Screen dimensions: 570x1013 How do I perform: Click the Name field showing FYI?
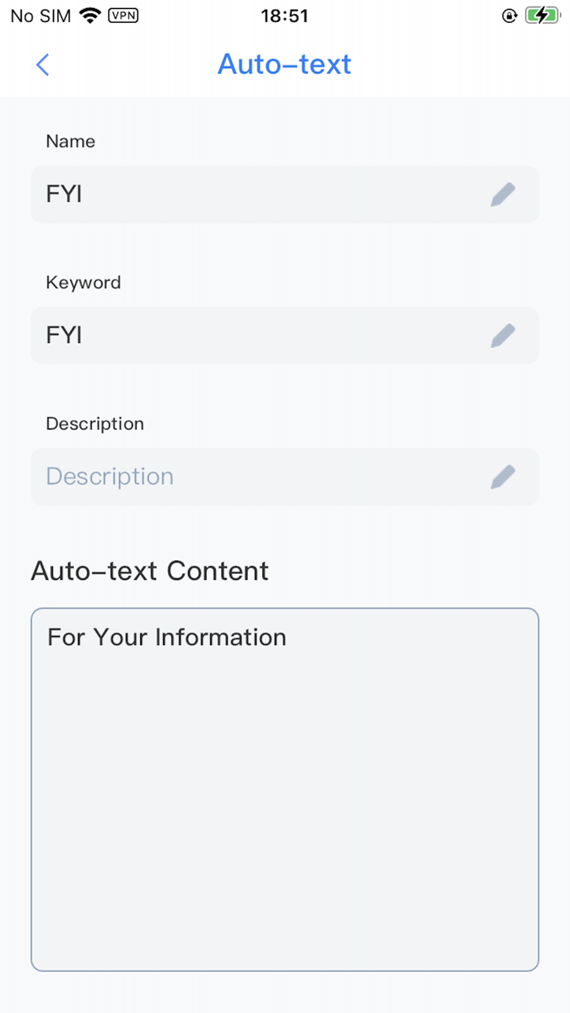[244, 194]
